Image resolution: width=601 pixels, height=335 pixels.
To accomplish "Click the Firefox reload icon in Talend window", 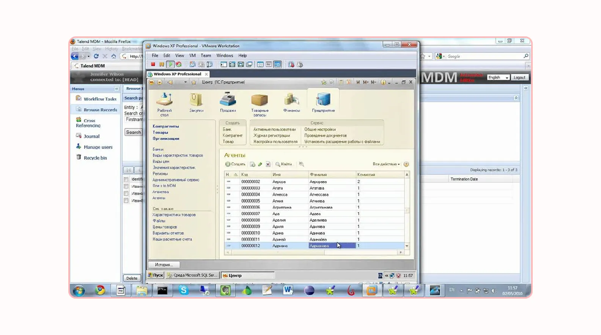I will click(96, 56).
